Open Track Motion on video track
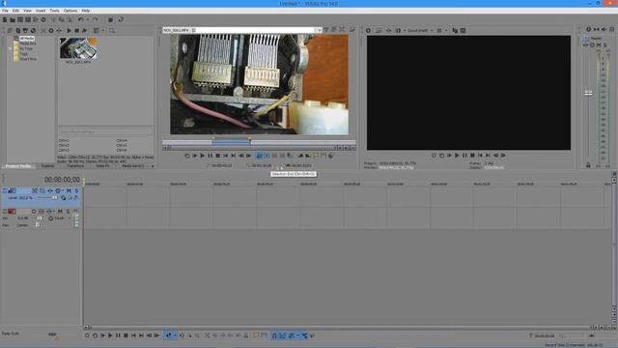This screenshot has width=618, height=348. 42,190
